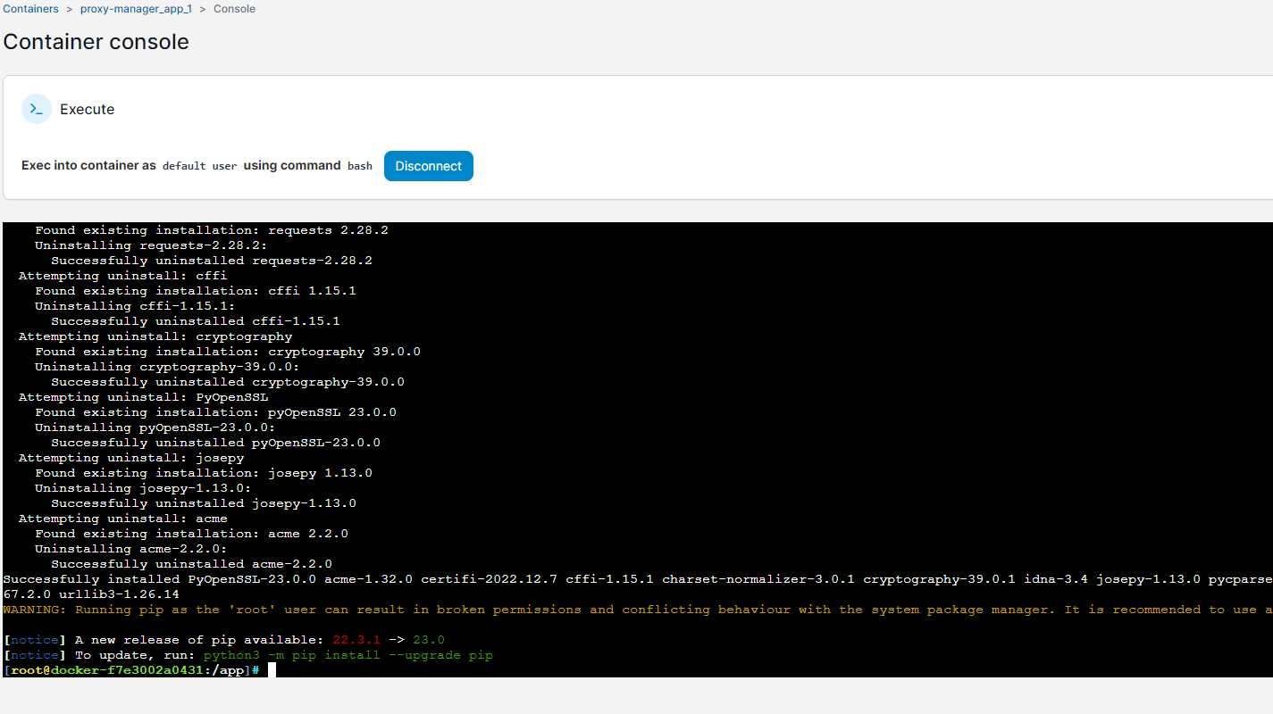Open the Containers breadcrumb link

point(31,9)
